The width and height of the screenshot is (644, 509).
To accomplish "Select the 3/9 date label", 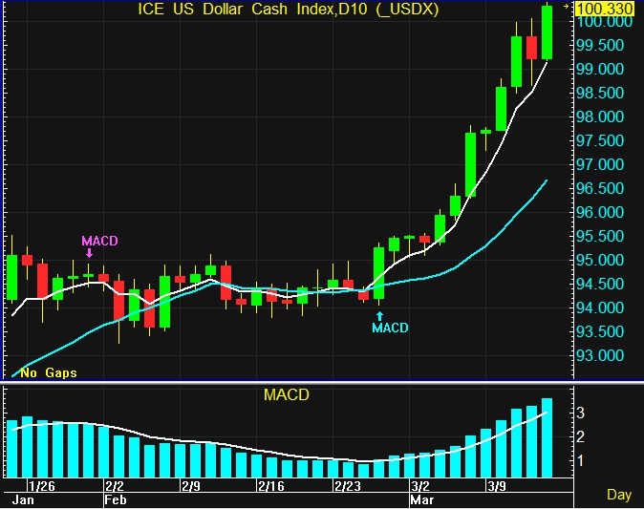I will 497,486.
